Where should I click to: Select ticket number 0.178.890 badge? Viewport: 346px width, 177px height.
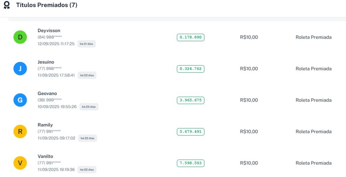191,37
